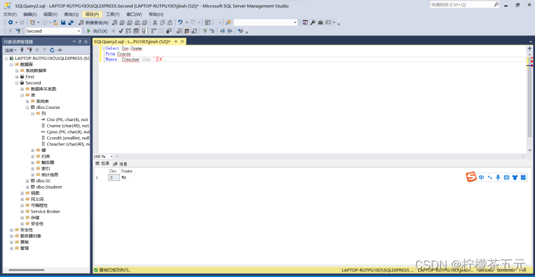Close the SQLQuery2.sql tab
The image size is (535, 277).
click(183, 41)
